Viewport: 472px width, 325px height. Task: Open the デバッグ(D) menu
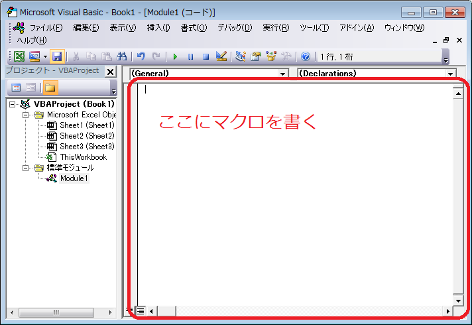235,28
